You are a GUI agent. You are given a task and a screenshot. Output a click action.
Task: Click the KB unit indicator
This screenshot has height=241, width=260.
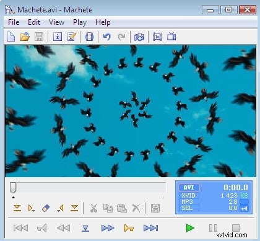coord(244,196)
